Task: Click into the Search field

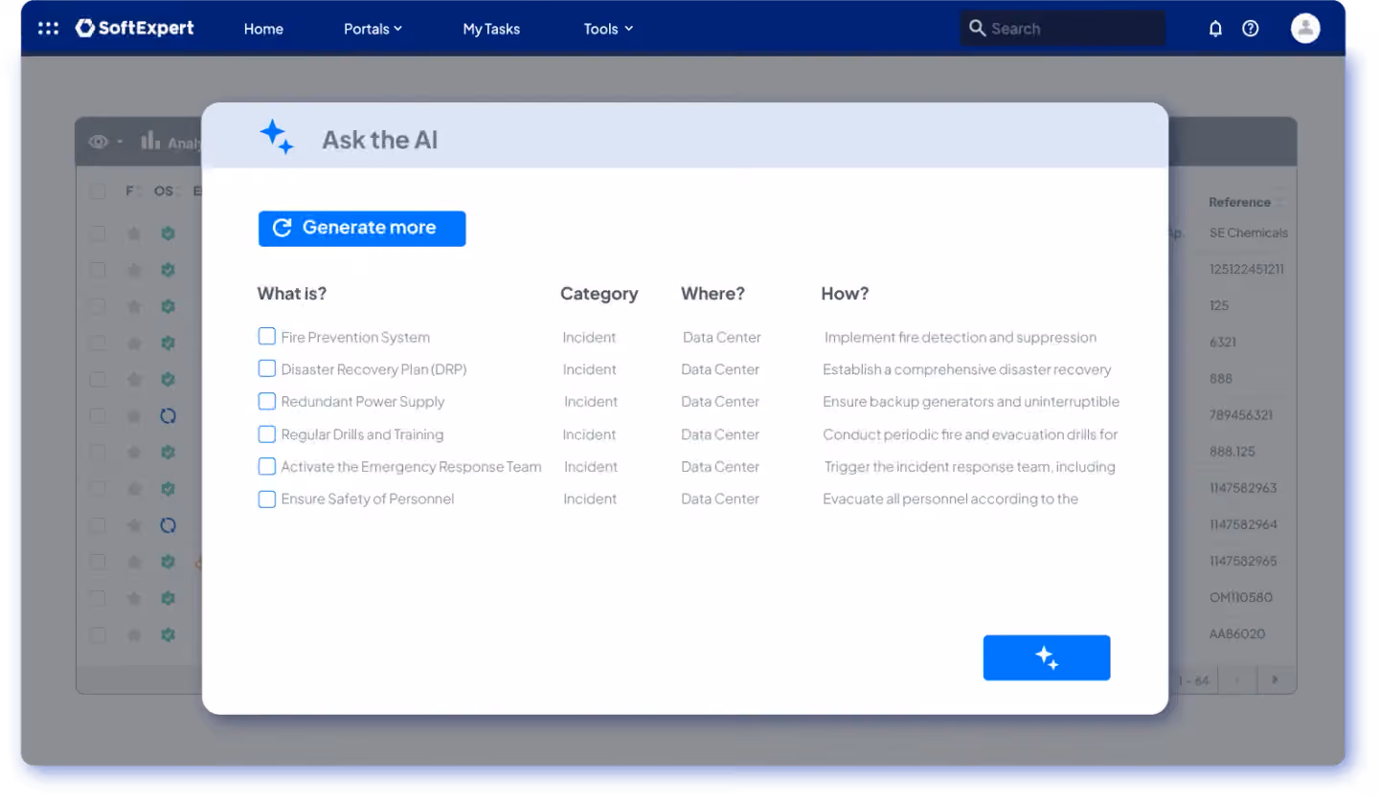Action: (x=1063, y=29)
